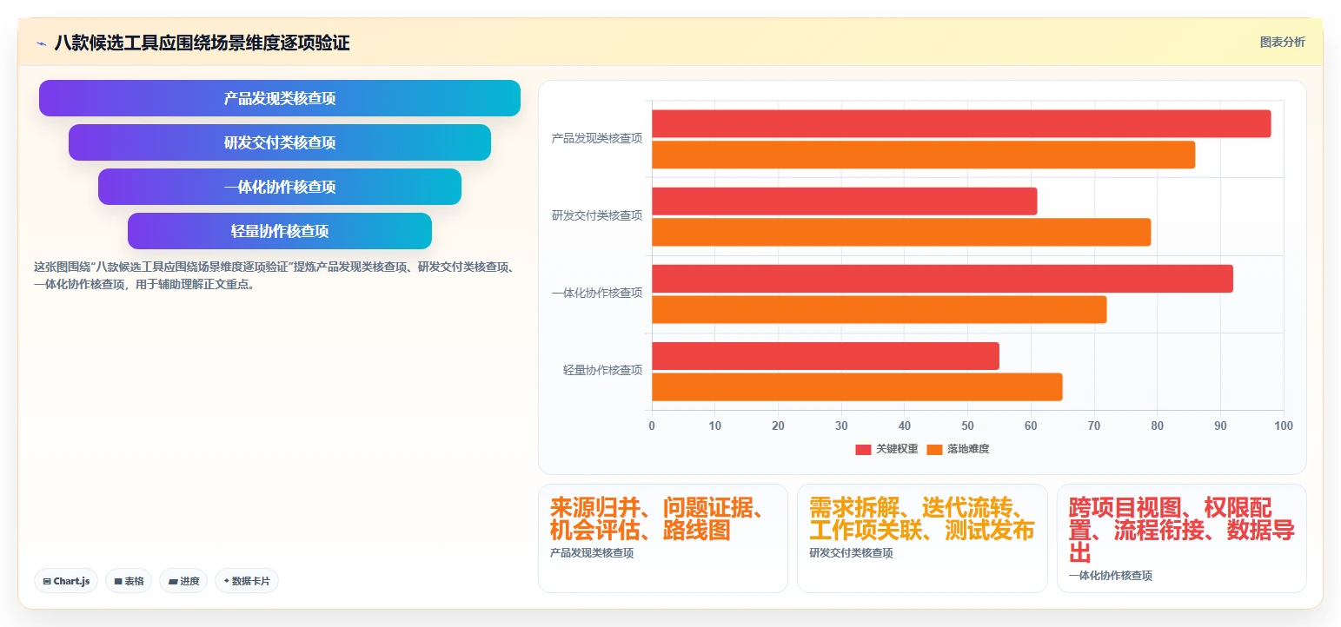Image resolution: width=1341 pixels, height=627 pixels.
Task: Click the 图表分析 label in header
Action: (1282, 42)
